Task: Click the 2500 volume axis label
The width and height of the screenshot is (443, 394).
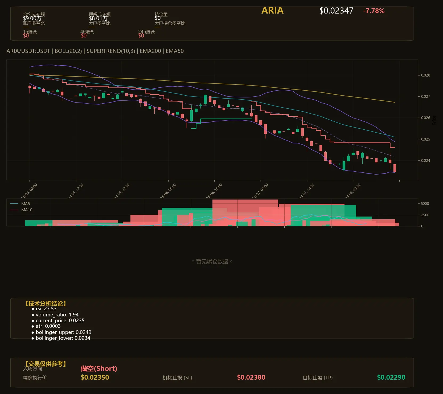Action: [x=425, y=215]
